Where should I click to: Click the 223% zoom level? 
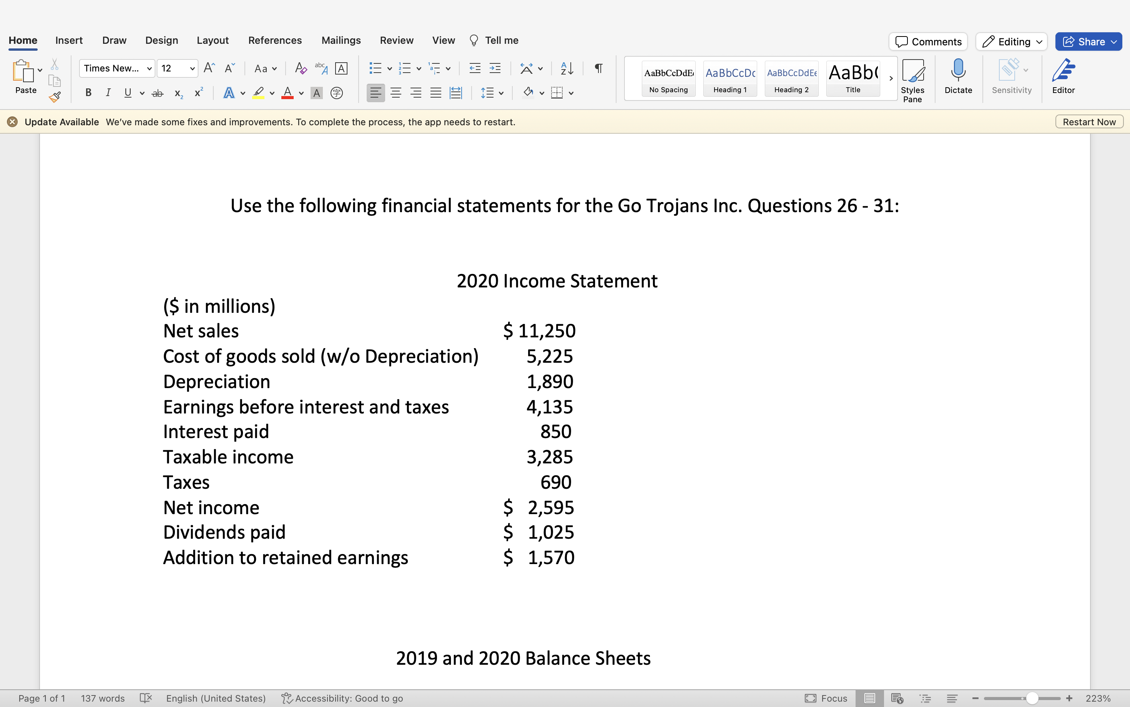click(x=1098, y=698)
